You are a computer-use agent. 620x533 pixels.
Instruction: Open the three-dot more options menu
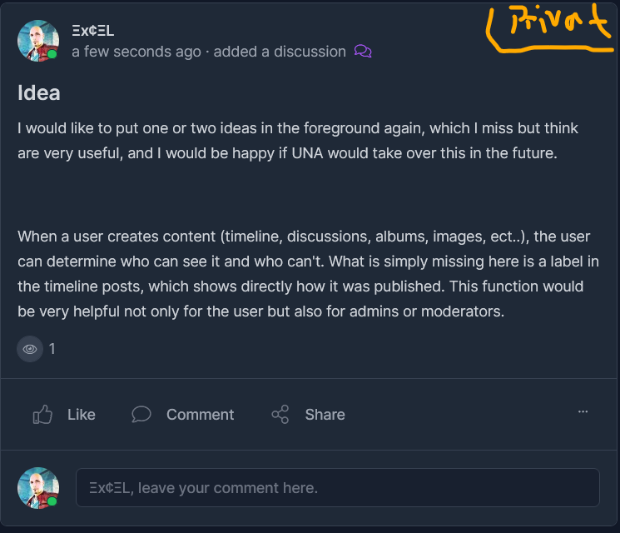tap(583, 411)
